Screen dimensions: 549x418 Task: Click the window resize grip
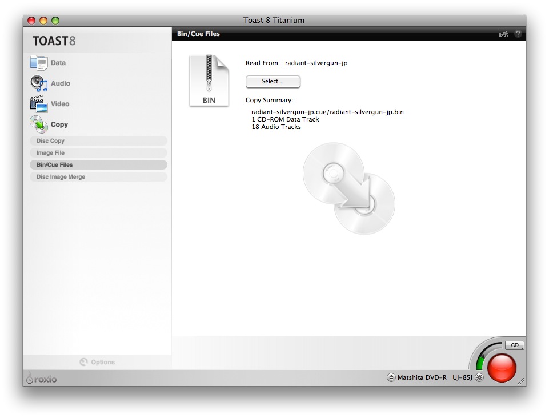(522, 381)
